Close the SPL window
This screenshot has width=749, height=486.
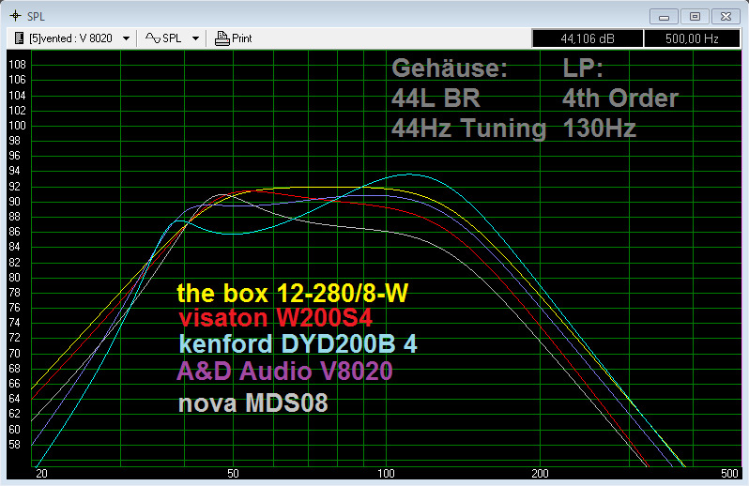pos(726,17)
